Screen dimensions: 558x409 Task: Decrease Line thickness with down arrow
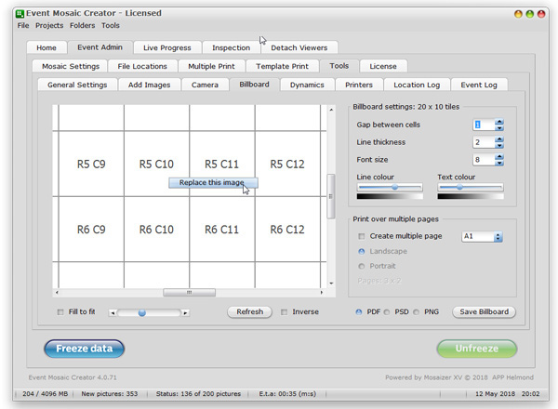tap(499, 145)
